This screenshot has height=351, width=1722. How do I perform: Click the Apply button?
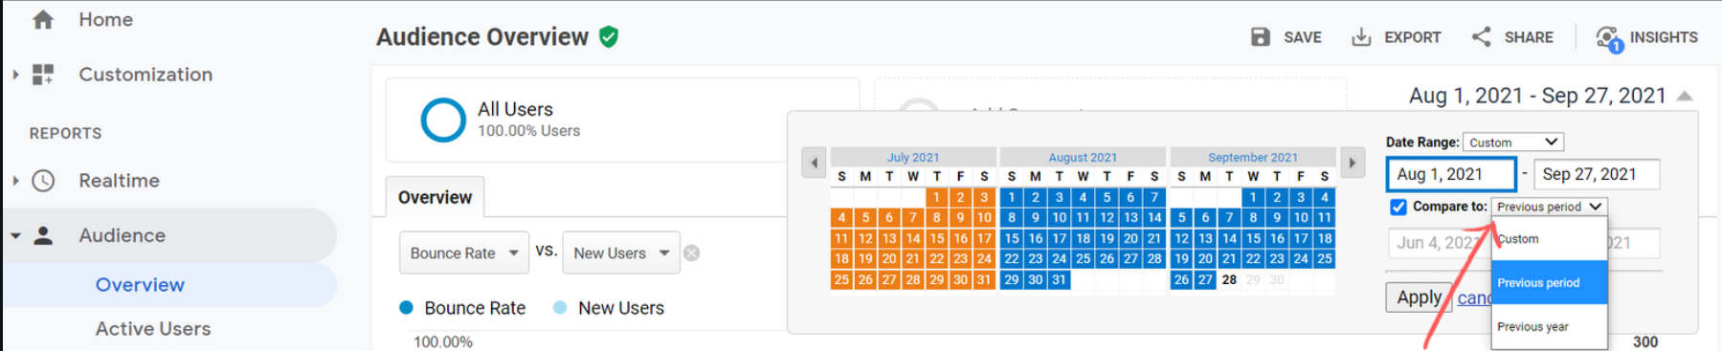[x=1419, y=297]
